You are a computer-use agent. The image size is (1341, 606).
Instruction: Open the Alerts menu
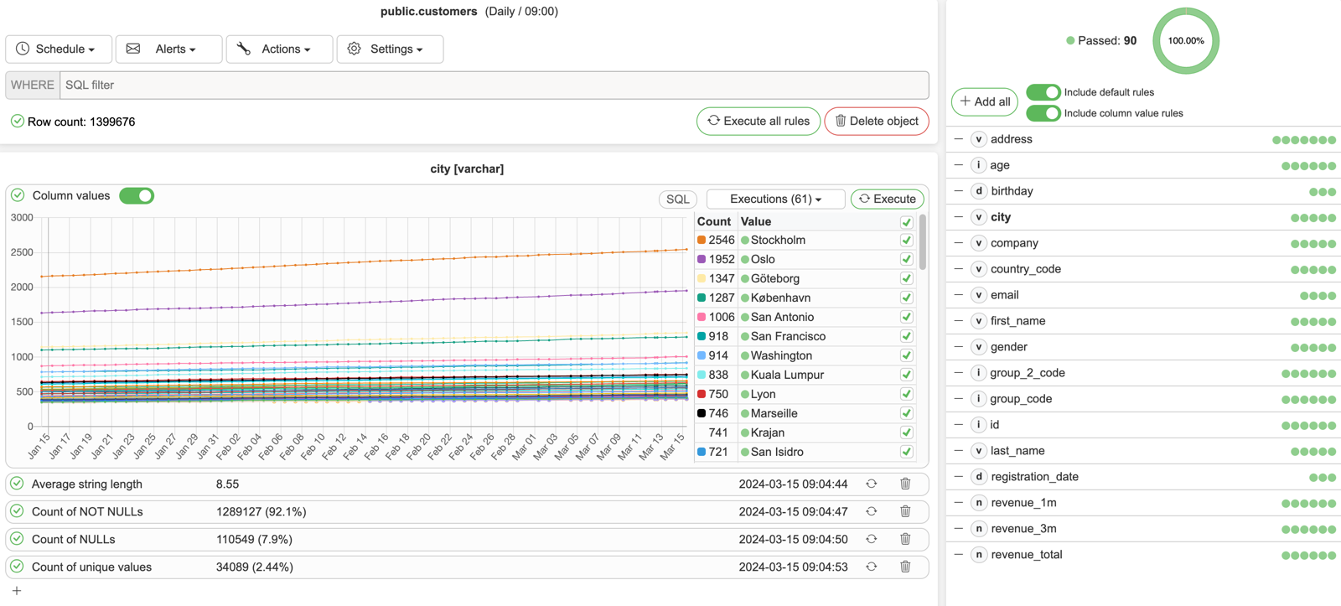pos(168,49)
